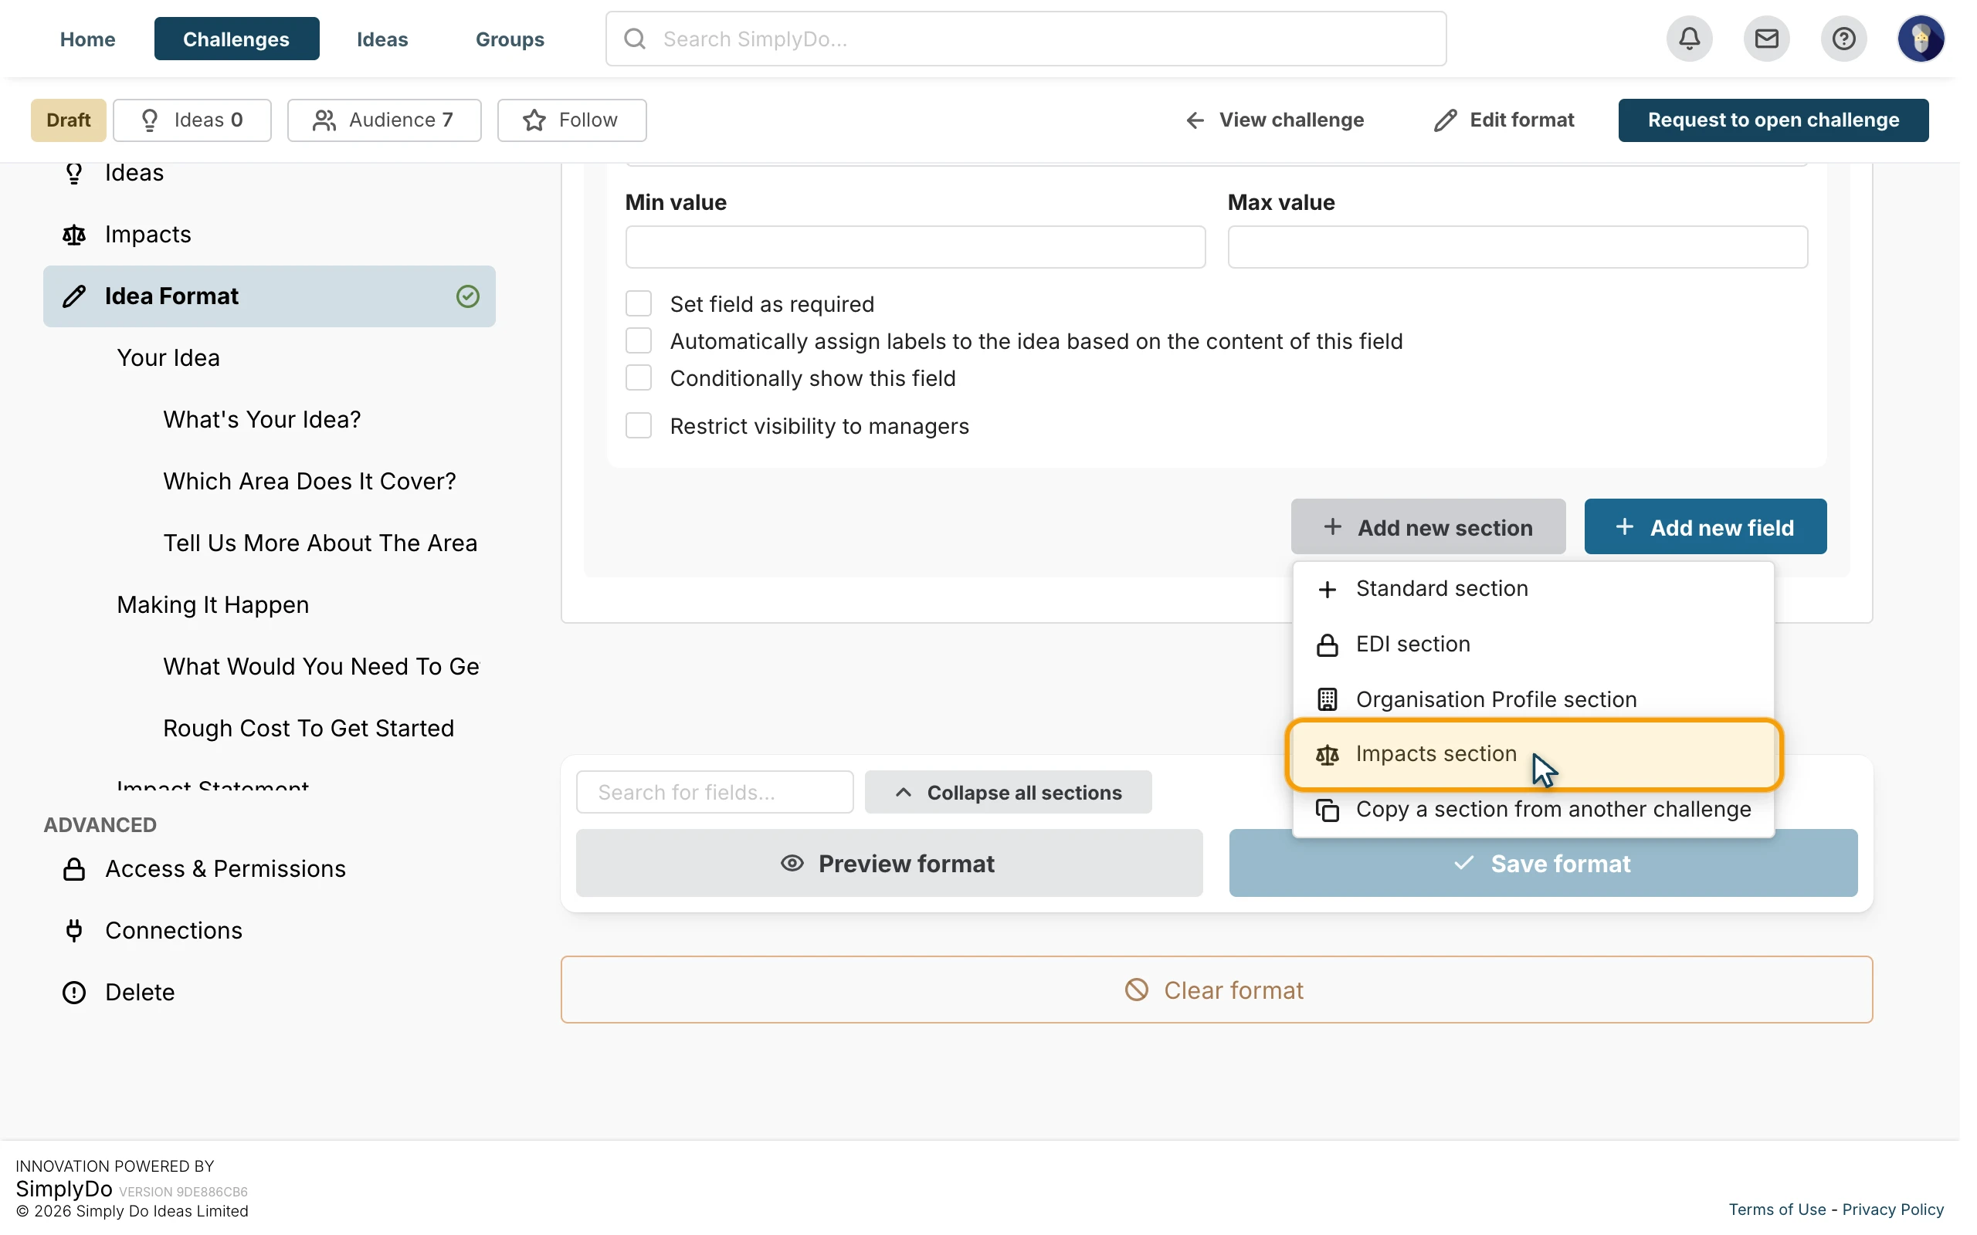Select Your Idea section in sidebar
1977x1235 pixels.
pyautogui.click(x=168, y=357)
